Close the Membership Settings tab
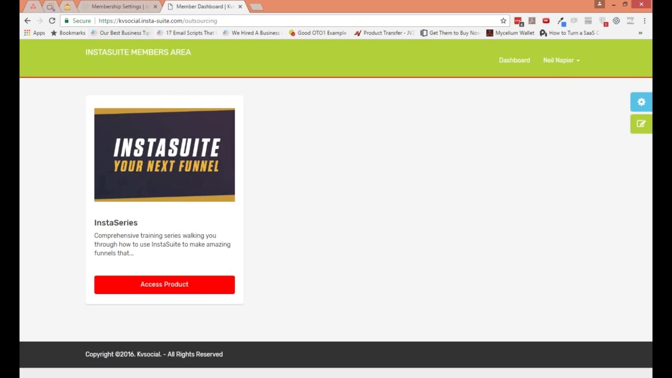Screen dimensions: 672x378 [x=155, y=6]
